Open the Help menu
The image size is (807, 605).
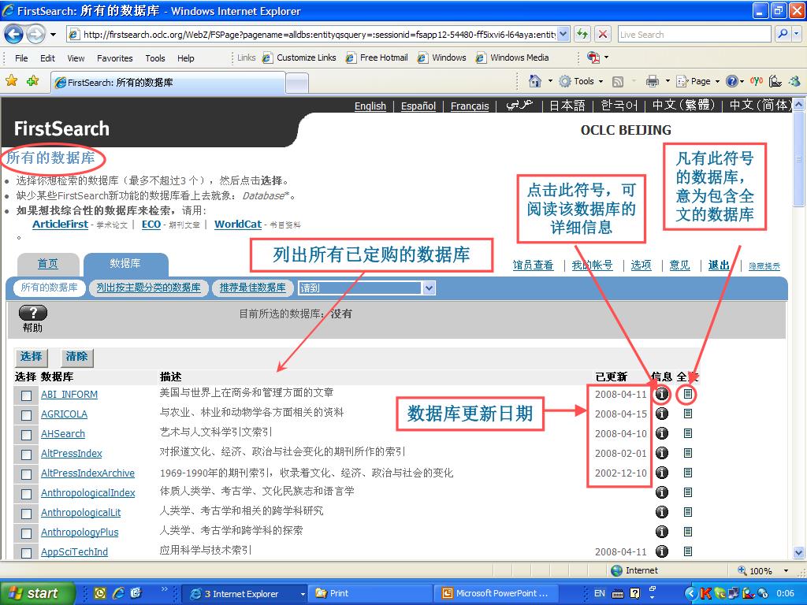coord(186,58)
